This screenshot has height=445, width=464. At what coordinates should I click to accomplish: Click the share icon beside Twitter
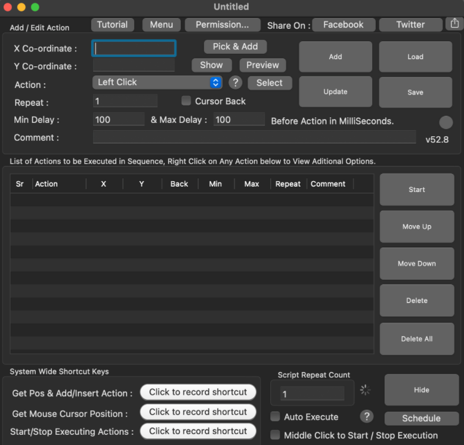click(x=454, y=24)
